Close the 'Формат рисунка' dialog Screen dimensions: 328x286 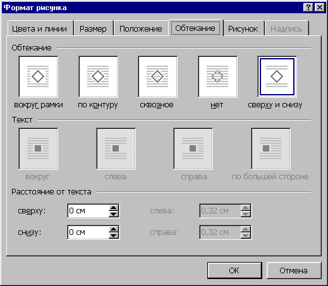tap(319, 8)
